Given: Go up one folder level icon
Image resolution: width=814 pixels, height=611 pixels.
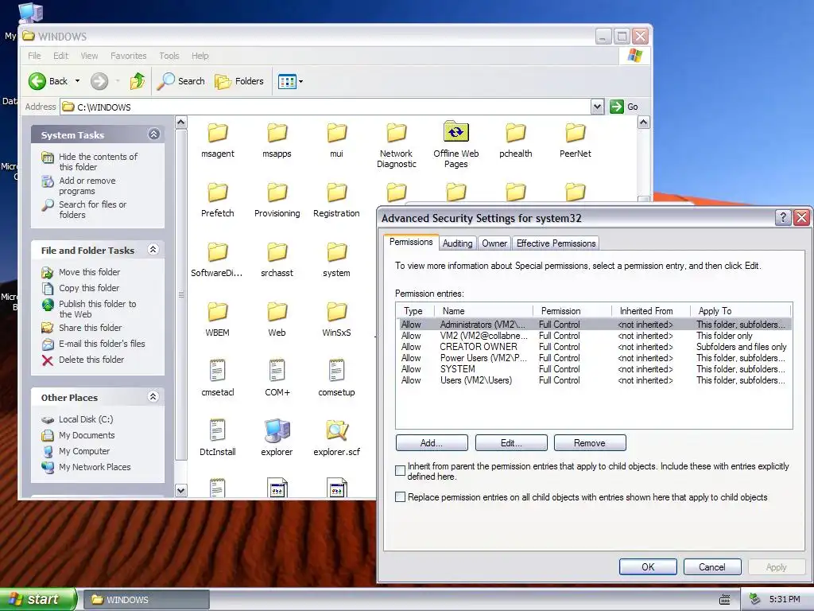Looking at the screenshot, I should (x=138, y=81).
